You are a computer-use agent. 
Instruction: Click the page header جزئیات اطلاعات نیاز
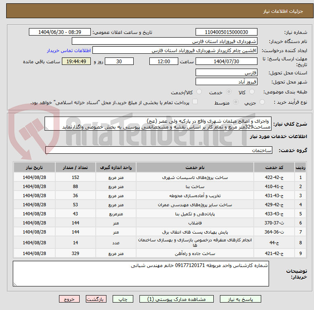tap(283, 11)
